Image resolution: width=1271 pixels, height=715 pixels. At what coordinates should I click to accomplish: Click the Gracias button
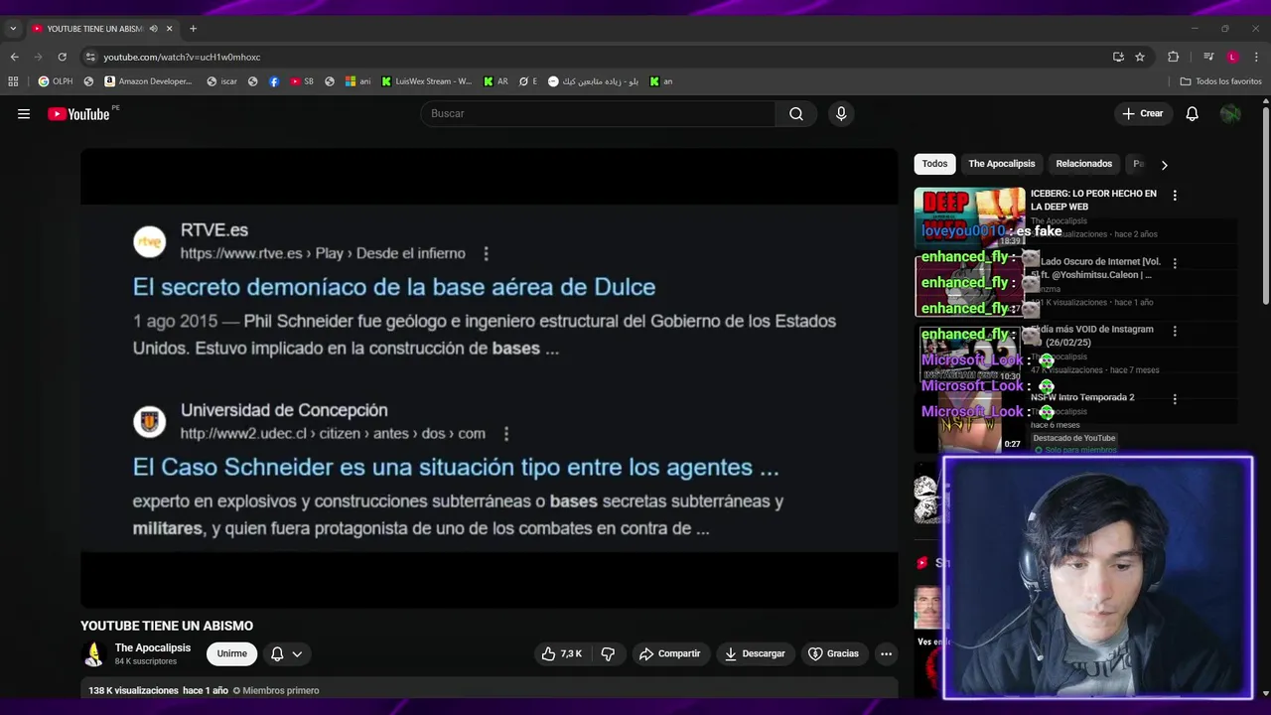point(833,653)
